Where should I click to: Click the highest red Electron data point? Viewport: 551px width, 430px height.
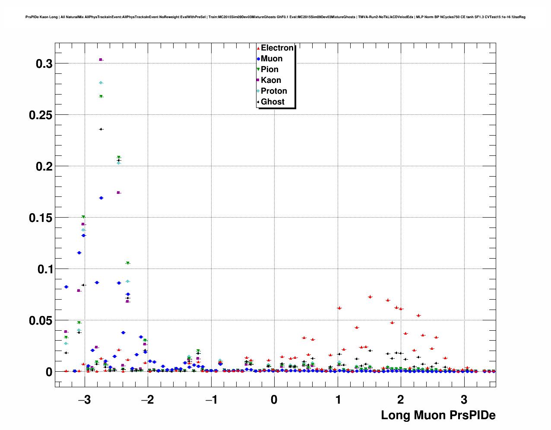(x=370, y=297)
